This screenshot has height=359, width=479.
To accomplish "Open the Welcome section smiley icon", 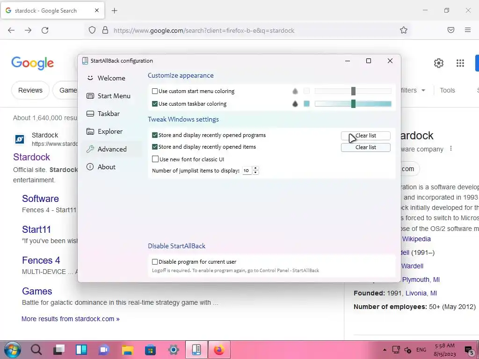I will coord(90,78).
